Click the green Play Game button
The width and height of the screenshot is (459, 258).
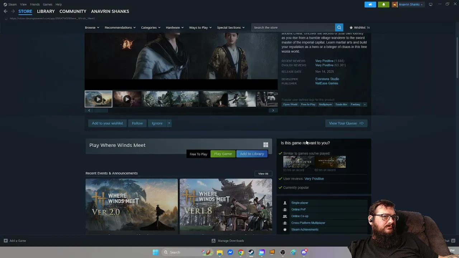pyautogui.click(x=223, y=154)
